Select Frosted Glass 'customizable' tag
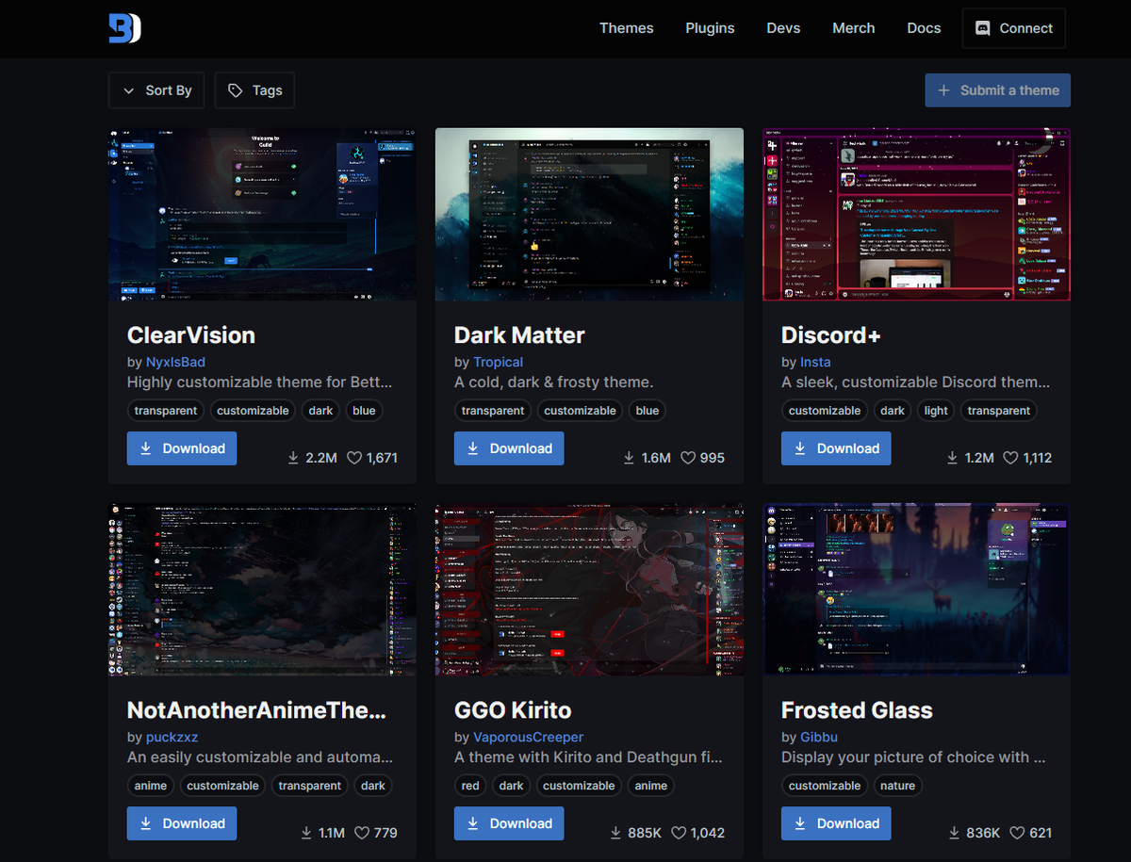This screenshot has height=862, width=1131. 825,786
